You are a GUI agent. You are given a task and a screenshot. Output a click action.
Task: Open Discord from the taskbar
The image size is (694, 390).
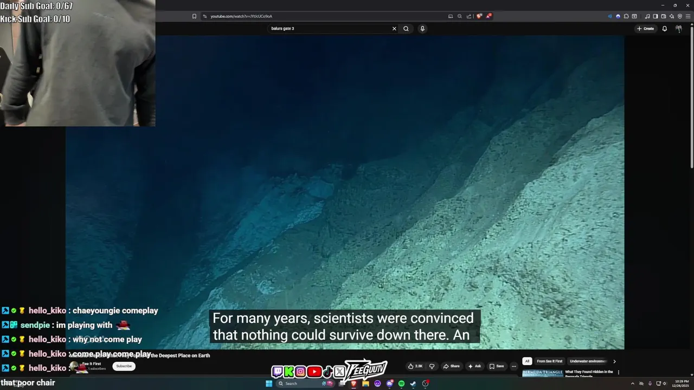389,383
